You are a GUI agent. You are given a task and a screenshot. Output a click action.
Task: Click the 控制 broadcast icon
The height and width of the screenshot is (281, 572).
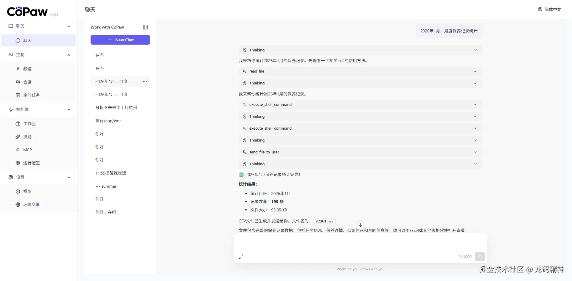click(11, 55)
